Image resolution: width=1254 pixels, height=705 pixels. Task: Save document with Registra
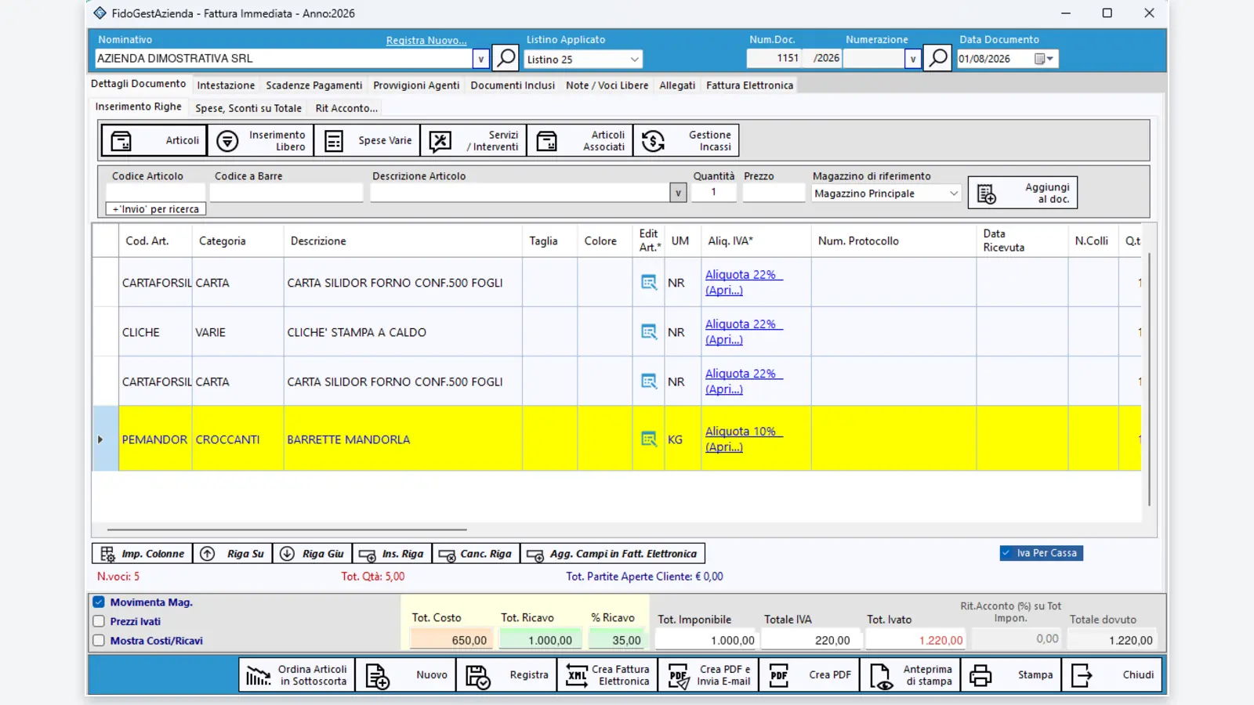506,675
